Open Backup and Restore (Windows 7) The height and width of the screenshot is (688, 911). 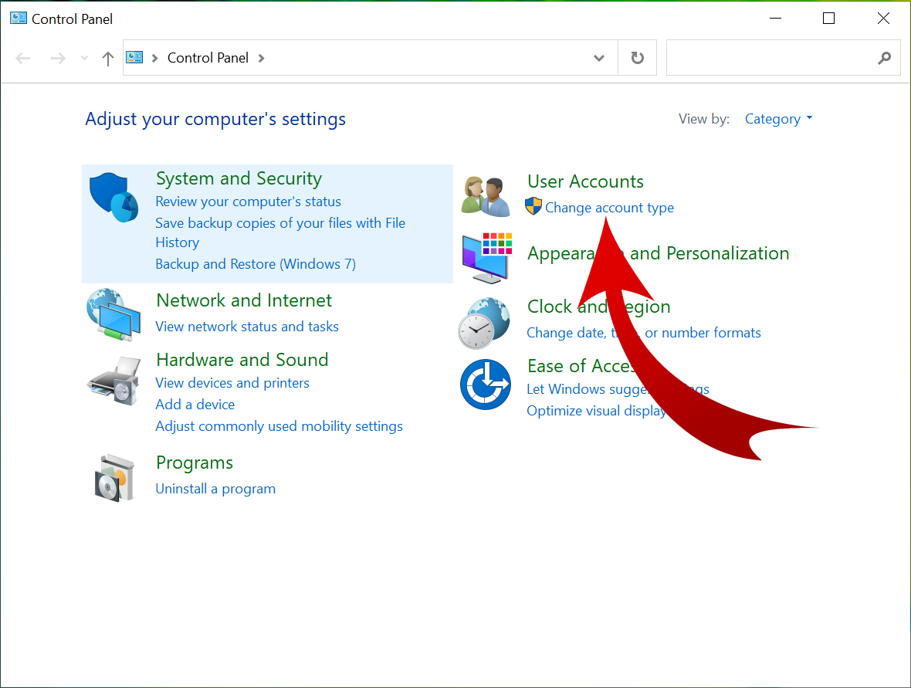coord(256,264)
